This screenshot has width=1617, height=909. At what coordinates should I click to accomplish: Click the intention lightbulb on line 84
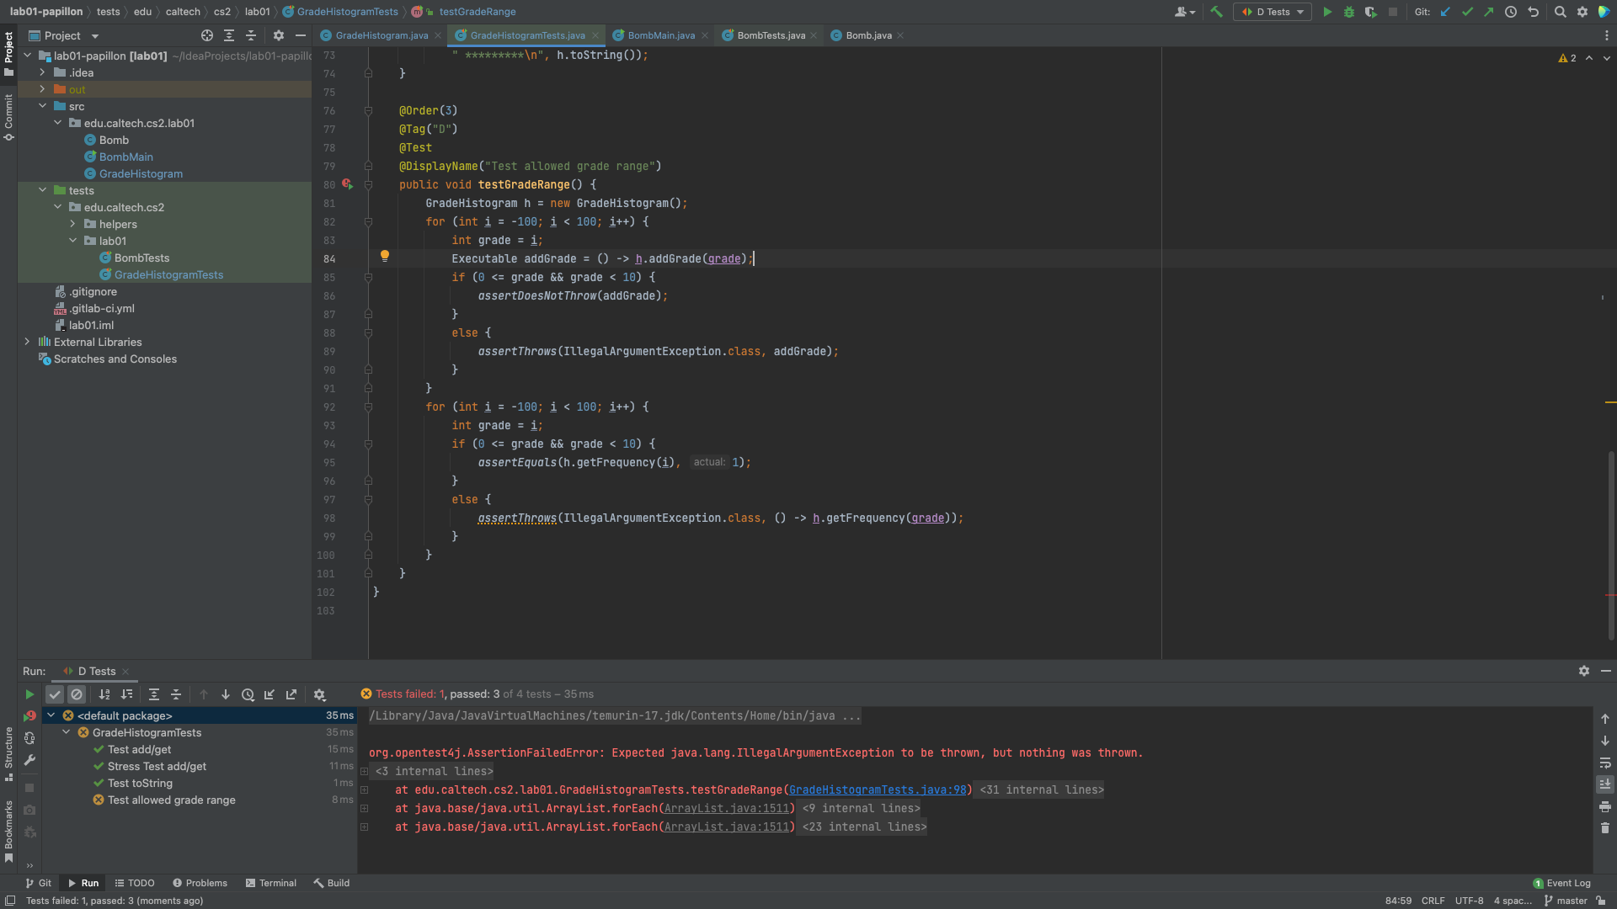tap(385, 256)
